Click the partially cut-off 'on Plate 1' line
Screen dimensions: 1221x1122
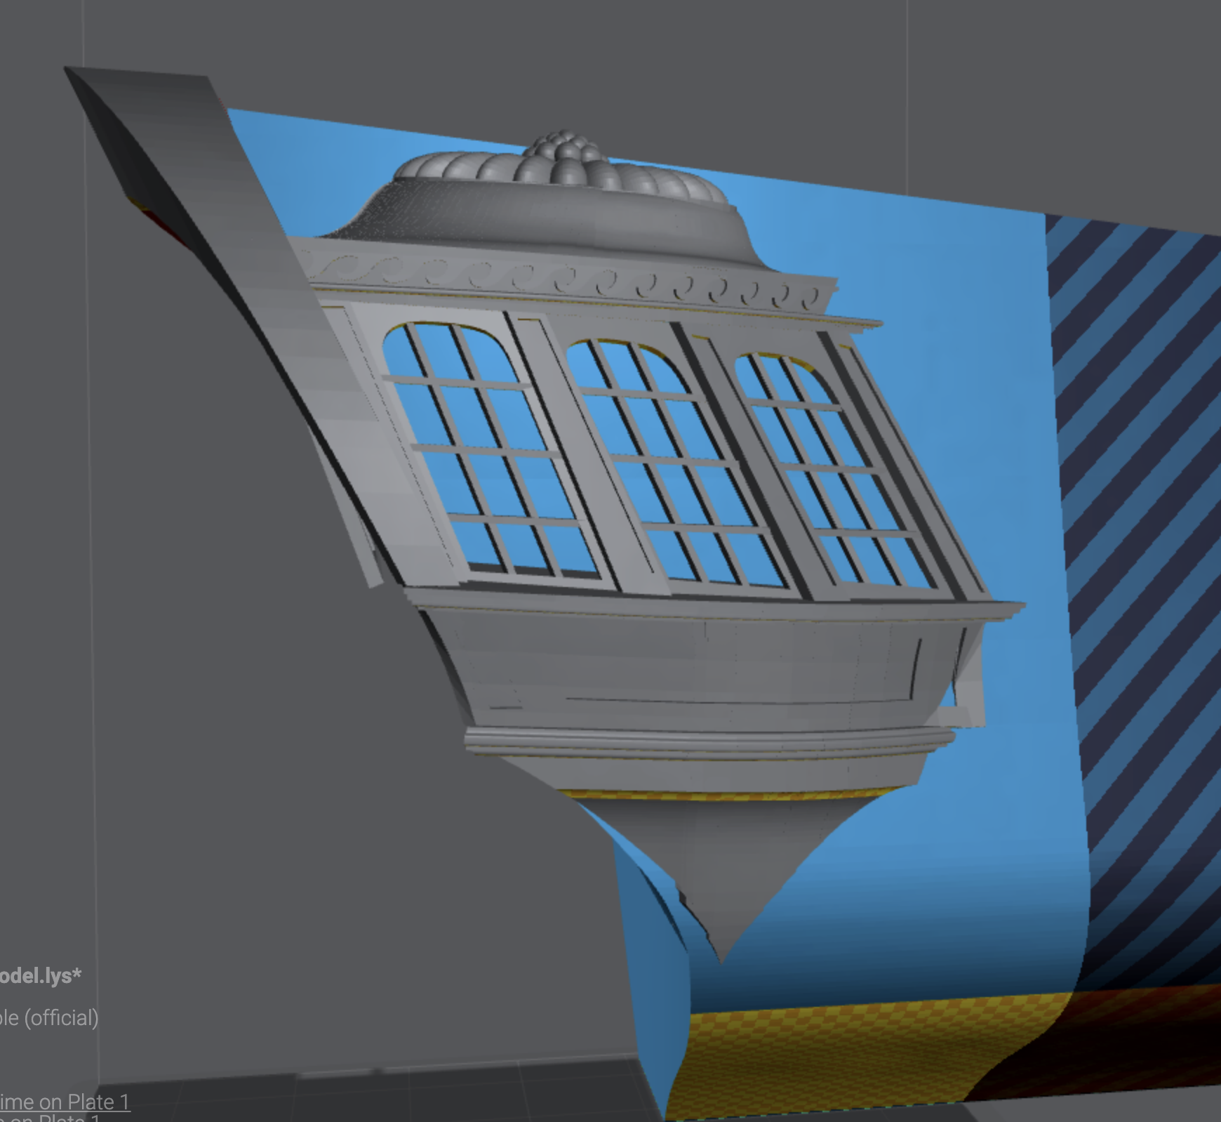49,1118
